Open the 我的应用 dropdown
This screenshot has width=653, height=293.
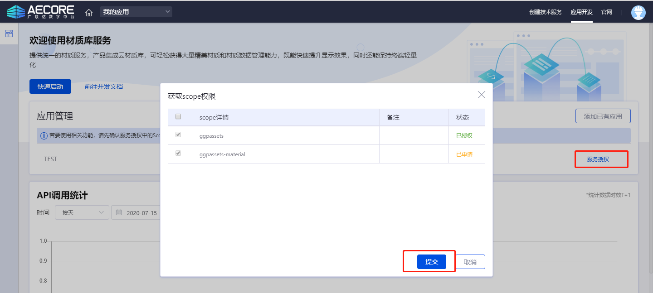tap(136, 12)
